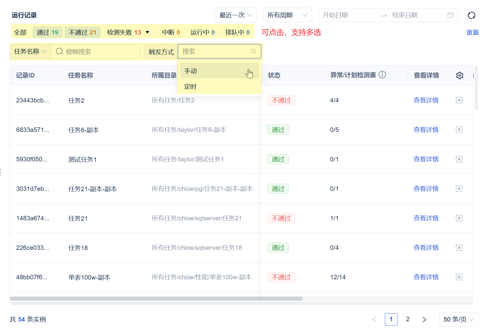
Task: Select the 检测失败 13 status filter
Action: click(124, 32)
